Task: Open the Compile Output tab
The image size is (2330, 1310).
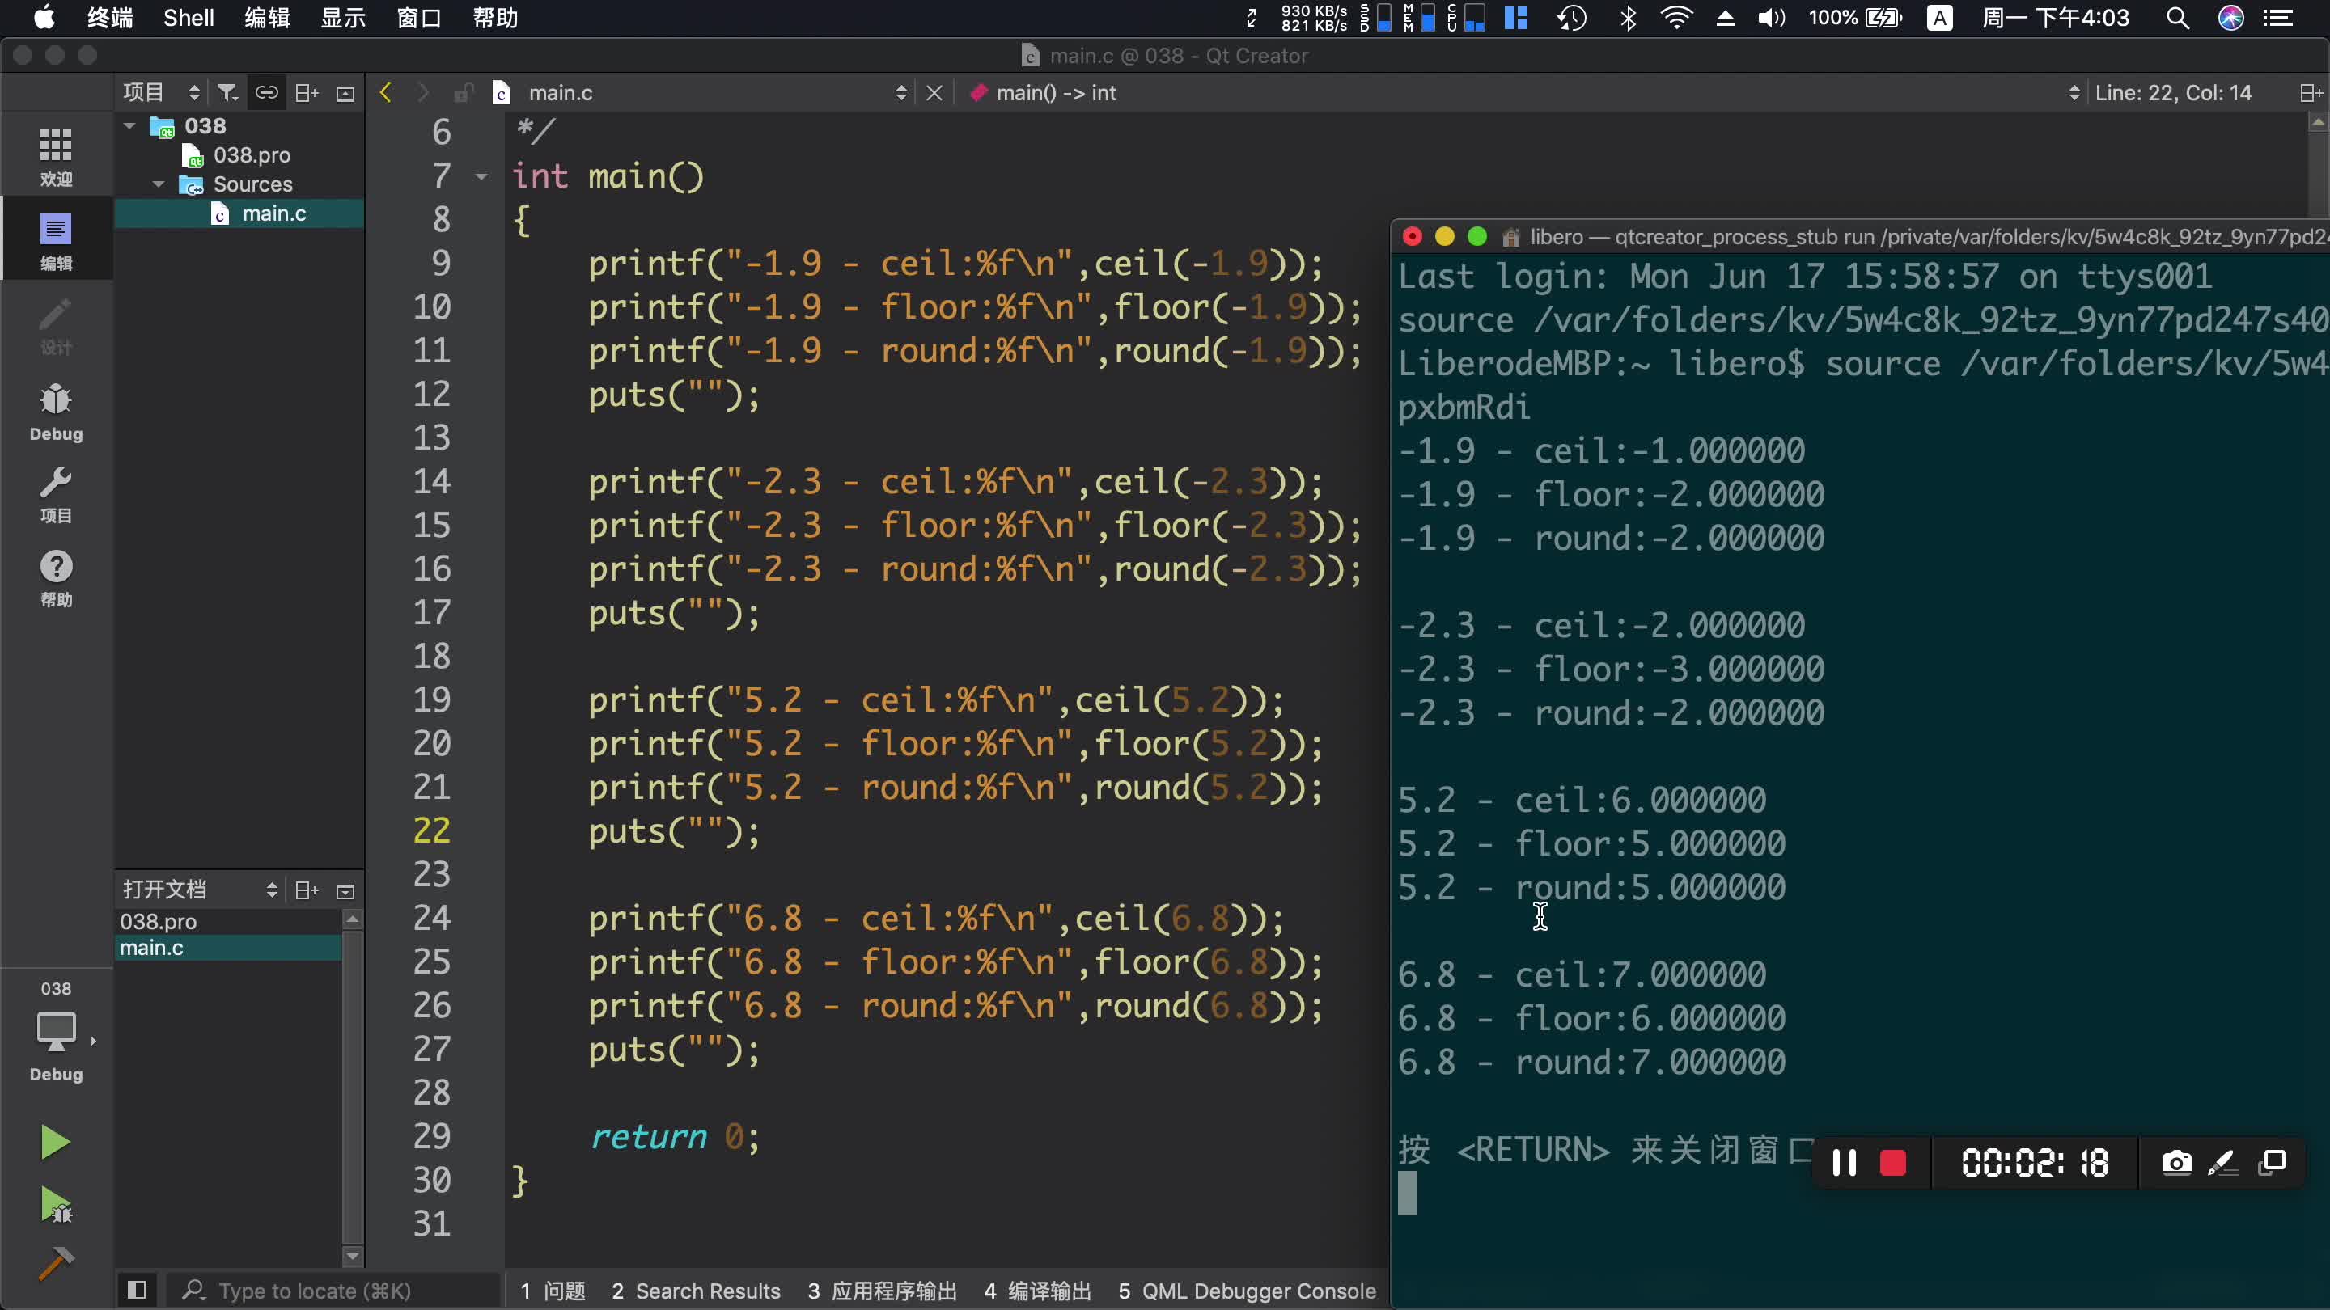Action: click(x=1037, y=1291)
